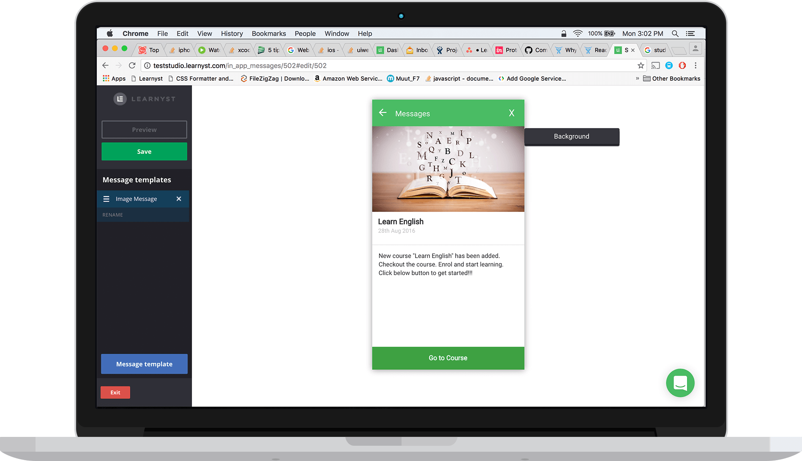Expand the hidden bookmarks overflow chevron
Screen dimensions: 802x461
point(637,79)
